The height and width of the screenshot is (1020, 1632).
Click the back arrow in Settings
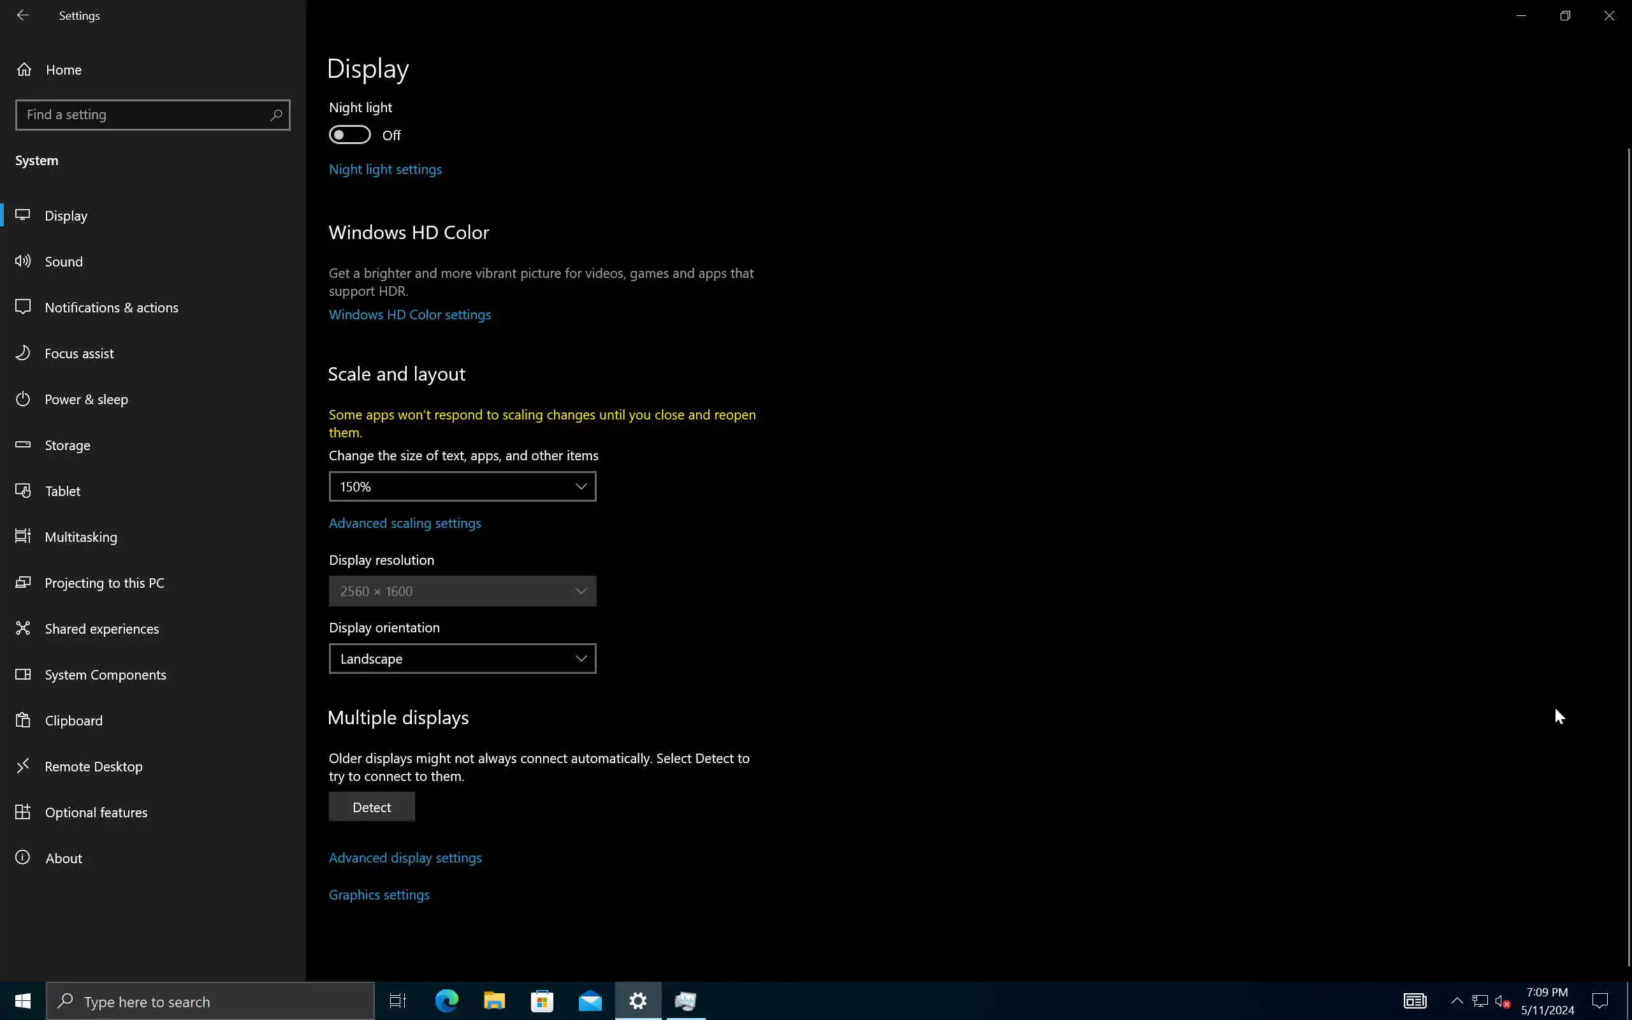tap(23, 15)
